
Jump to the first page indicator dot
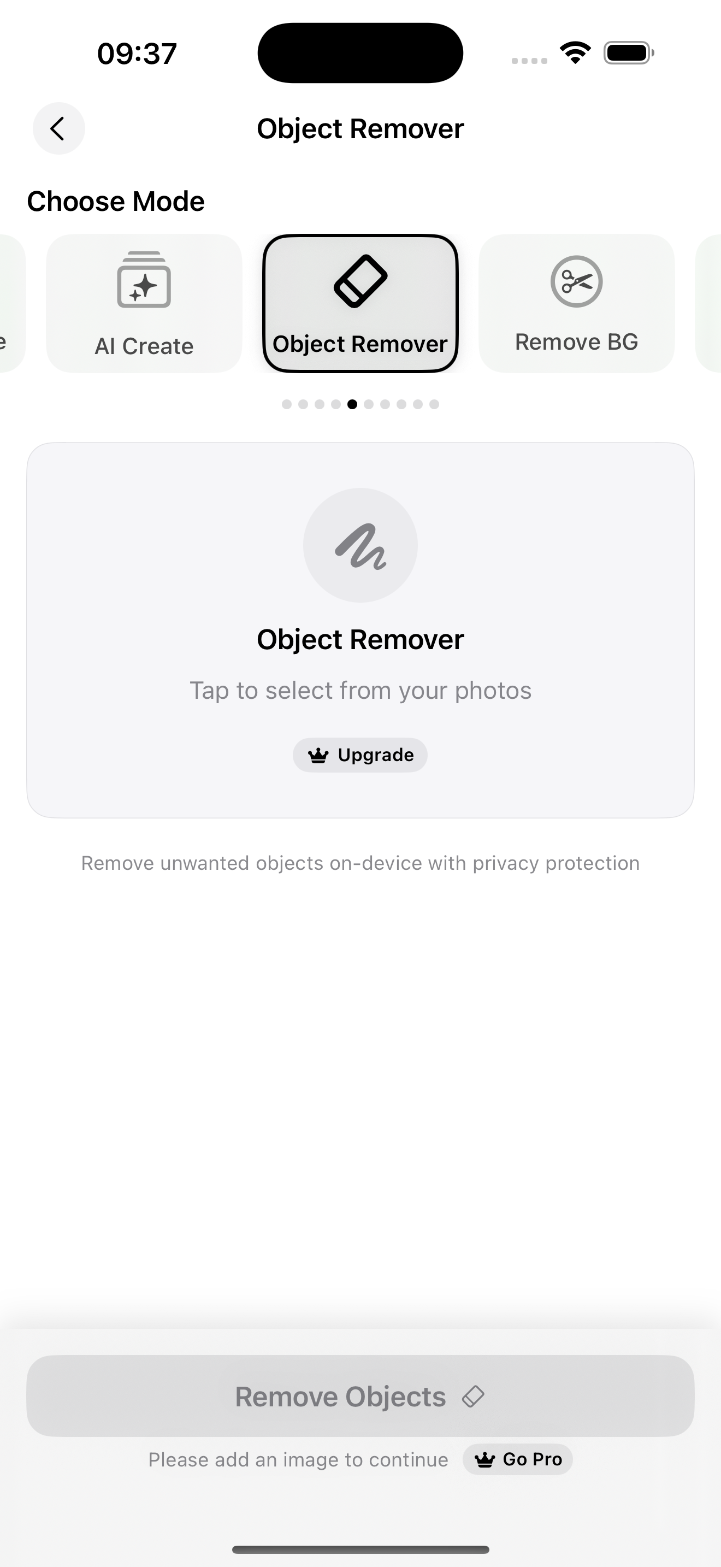(286, 404)
